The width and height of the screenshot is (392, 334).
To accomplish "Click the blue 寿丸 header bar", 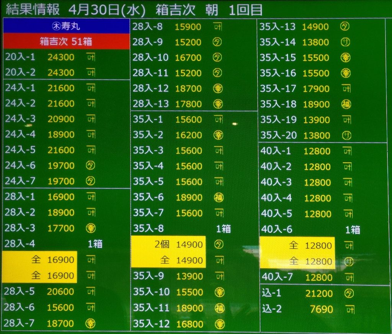I will pos(66,26).
